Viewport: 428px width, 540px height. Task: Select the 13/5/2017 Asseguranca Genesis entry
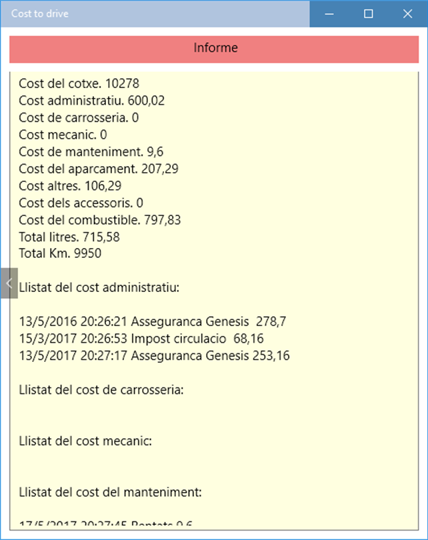154,355
